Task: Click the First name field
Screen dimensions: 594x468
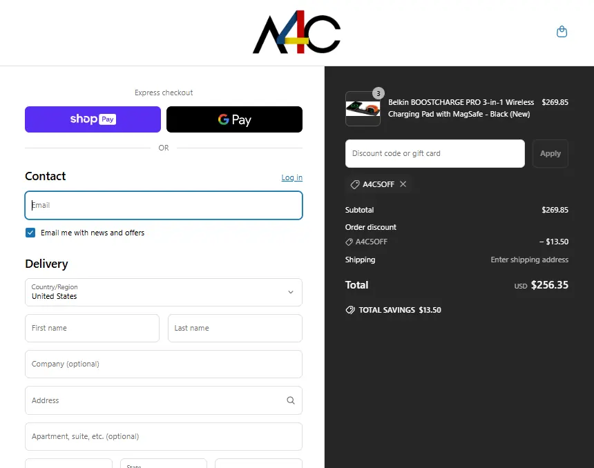Action: pos(92,329)
